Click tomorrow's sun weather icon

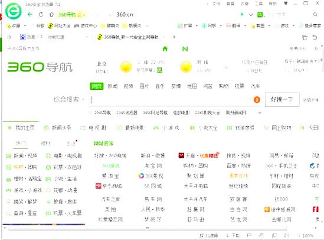pyautogui.click(x=186, y=67)
